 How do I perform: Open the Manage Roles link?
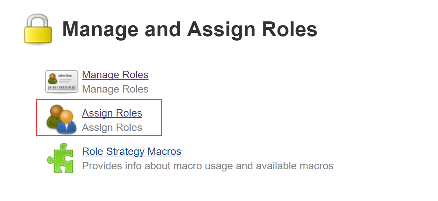pos(115,74)
